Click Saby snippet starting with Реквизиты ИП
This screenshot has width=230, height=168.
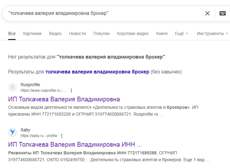click(108, 156)
